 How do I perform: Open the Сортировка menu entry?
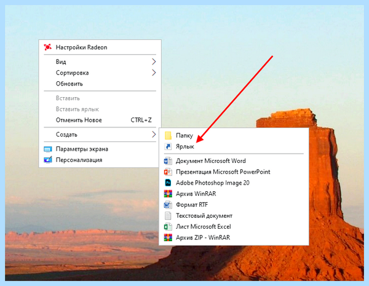[x=100, y=73]
